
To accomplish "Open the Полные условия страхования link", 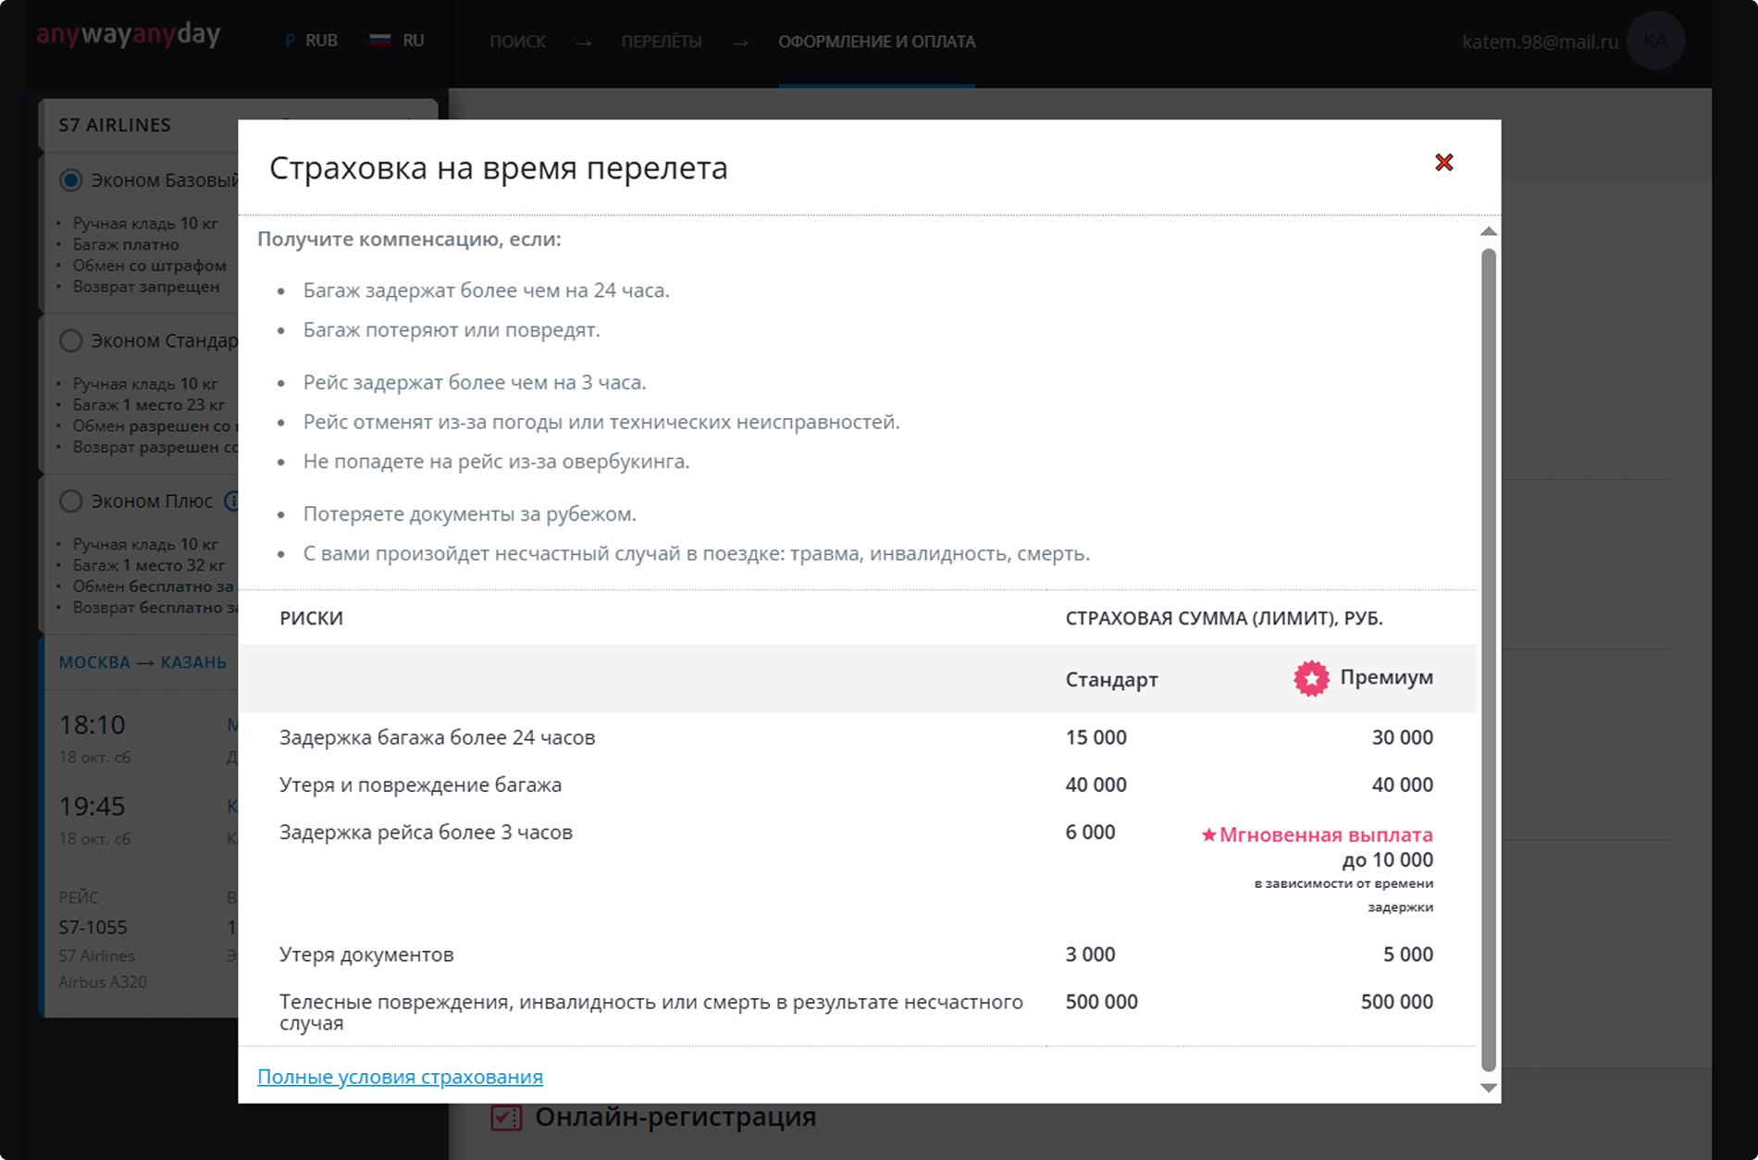I will 400,1077.
